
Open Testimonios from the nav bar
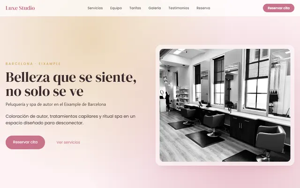179,8
